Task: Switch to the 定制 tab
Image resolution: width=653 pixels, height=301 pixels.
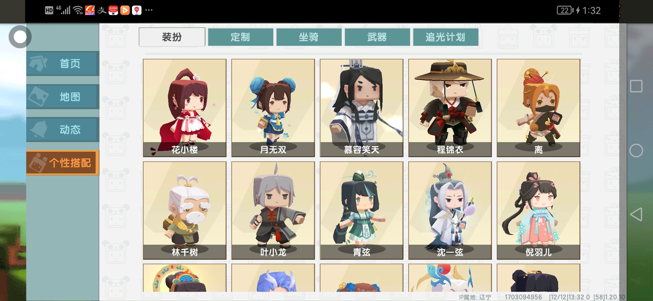Action: 241,37
